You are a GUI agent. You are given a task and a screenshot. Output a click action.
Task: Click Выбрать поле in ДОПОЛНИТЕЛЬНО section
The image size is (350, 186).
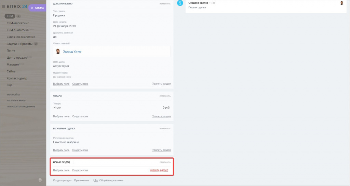tap(61, 84)
